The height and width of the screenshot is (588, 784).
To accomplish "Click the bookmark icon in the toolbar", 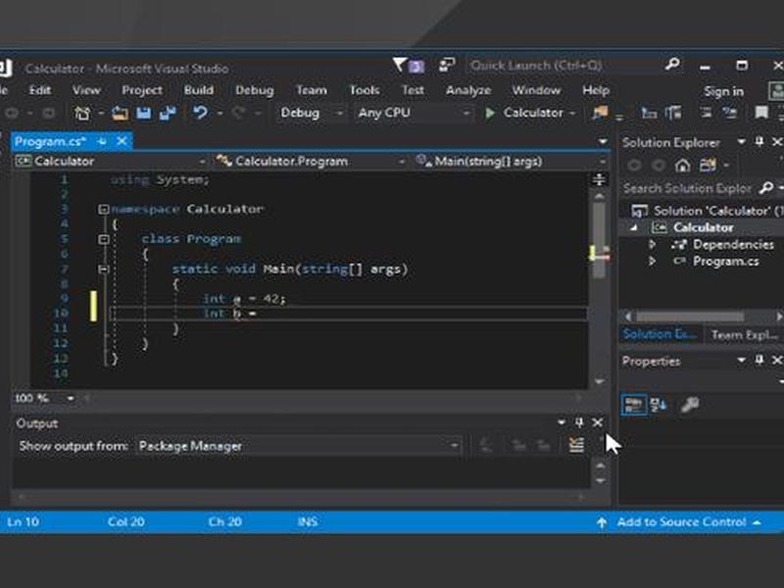I will click(x=761, y=113).
